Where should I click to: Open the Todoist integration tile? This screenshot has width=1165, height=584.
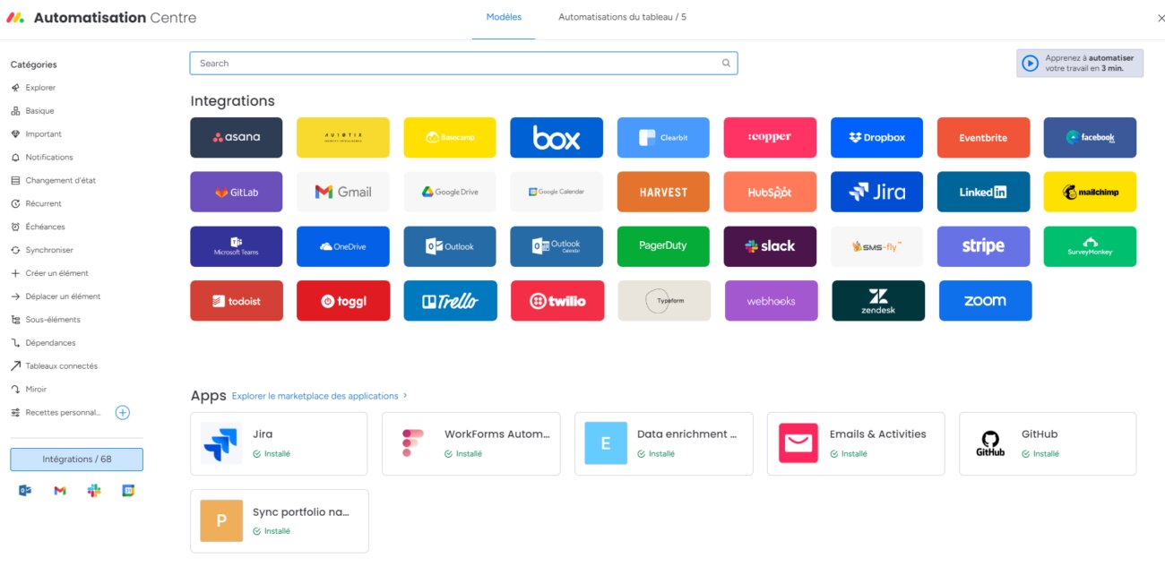tap(237, 301)
